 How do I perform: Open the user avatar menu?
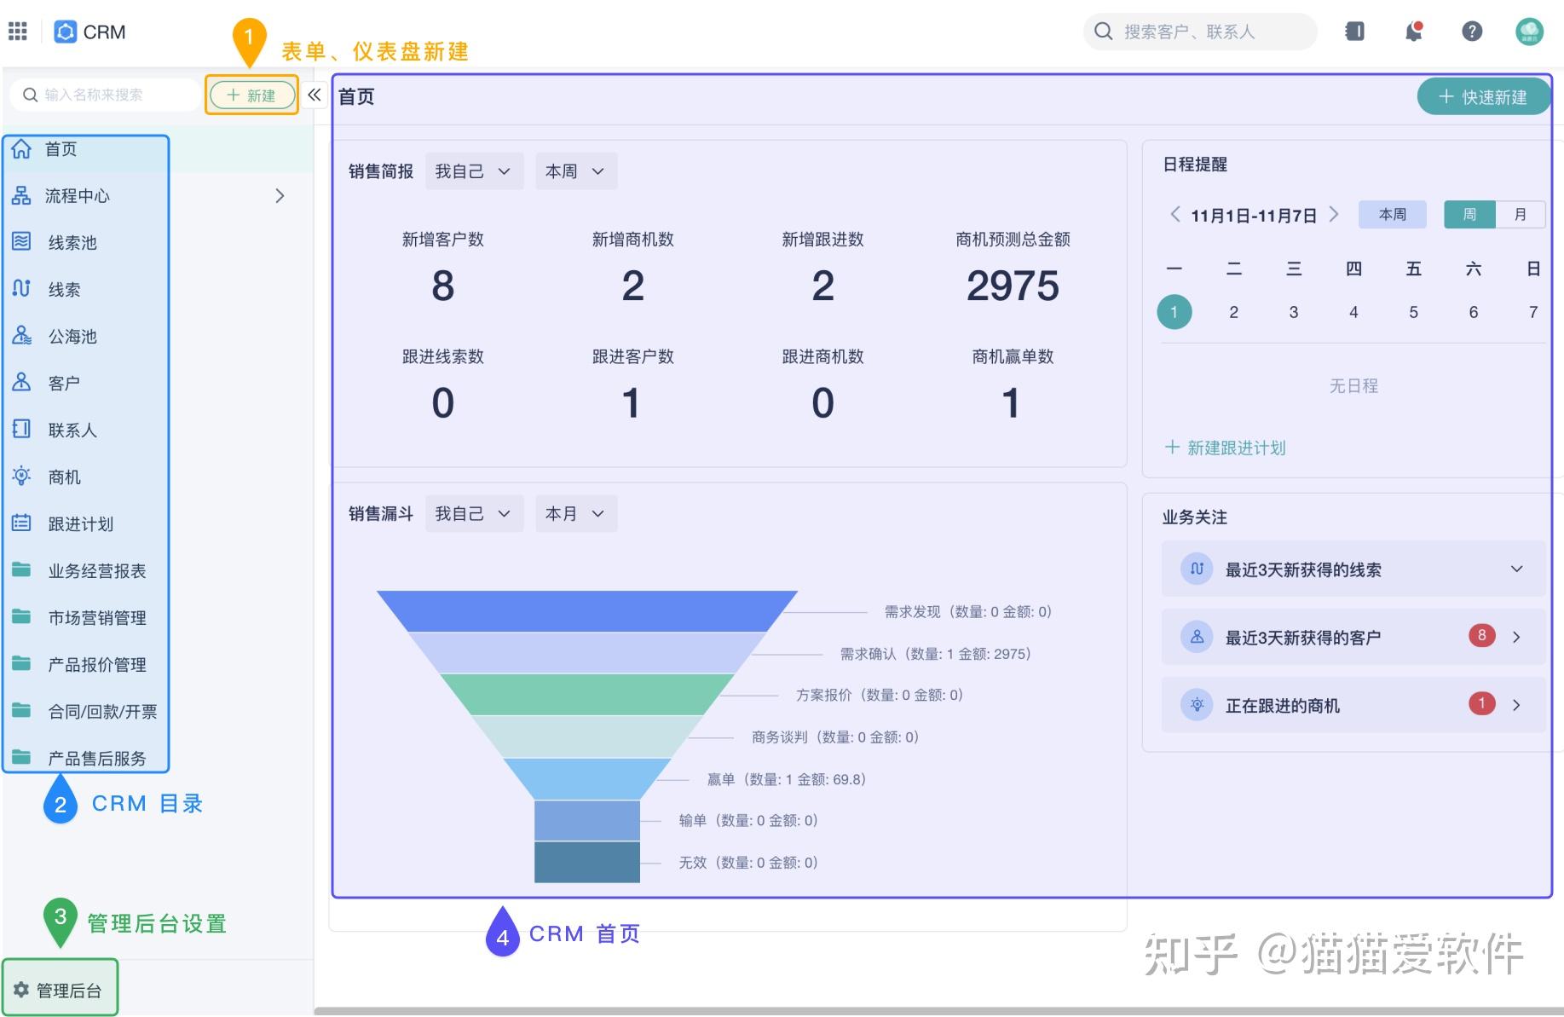pos(1530,32)
